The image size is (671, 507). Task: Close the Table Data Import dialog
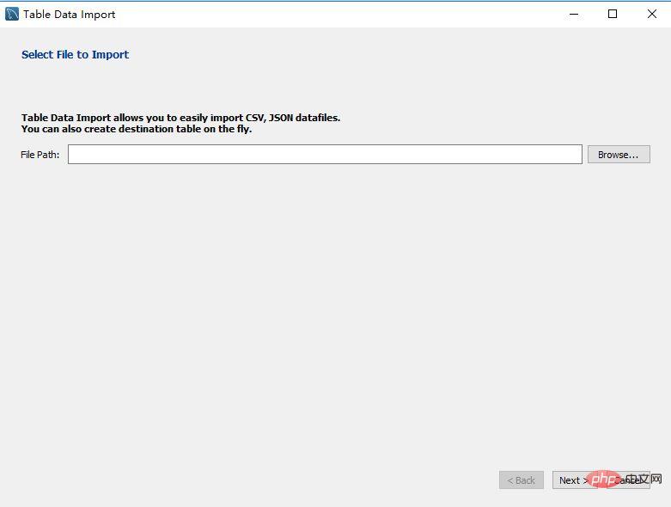tap(651, 14)
